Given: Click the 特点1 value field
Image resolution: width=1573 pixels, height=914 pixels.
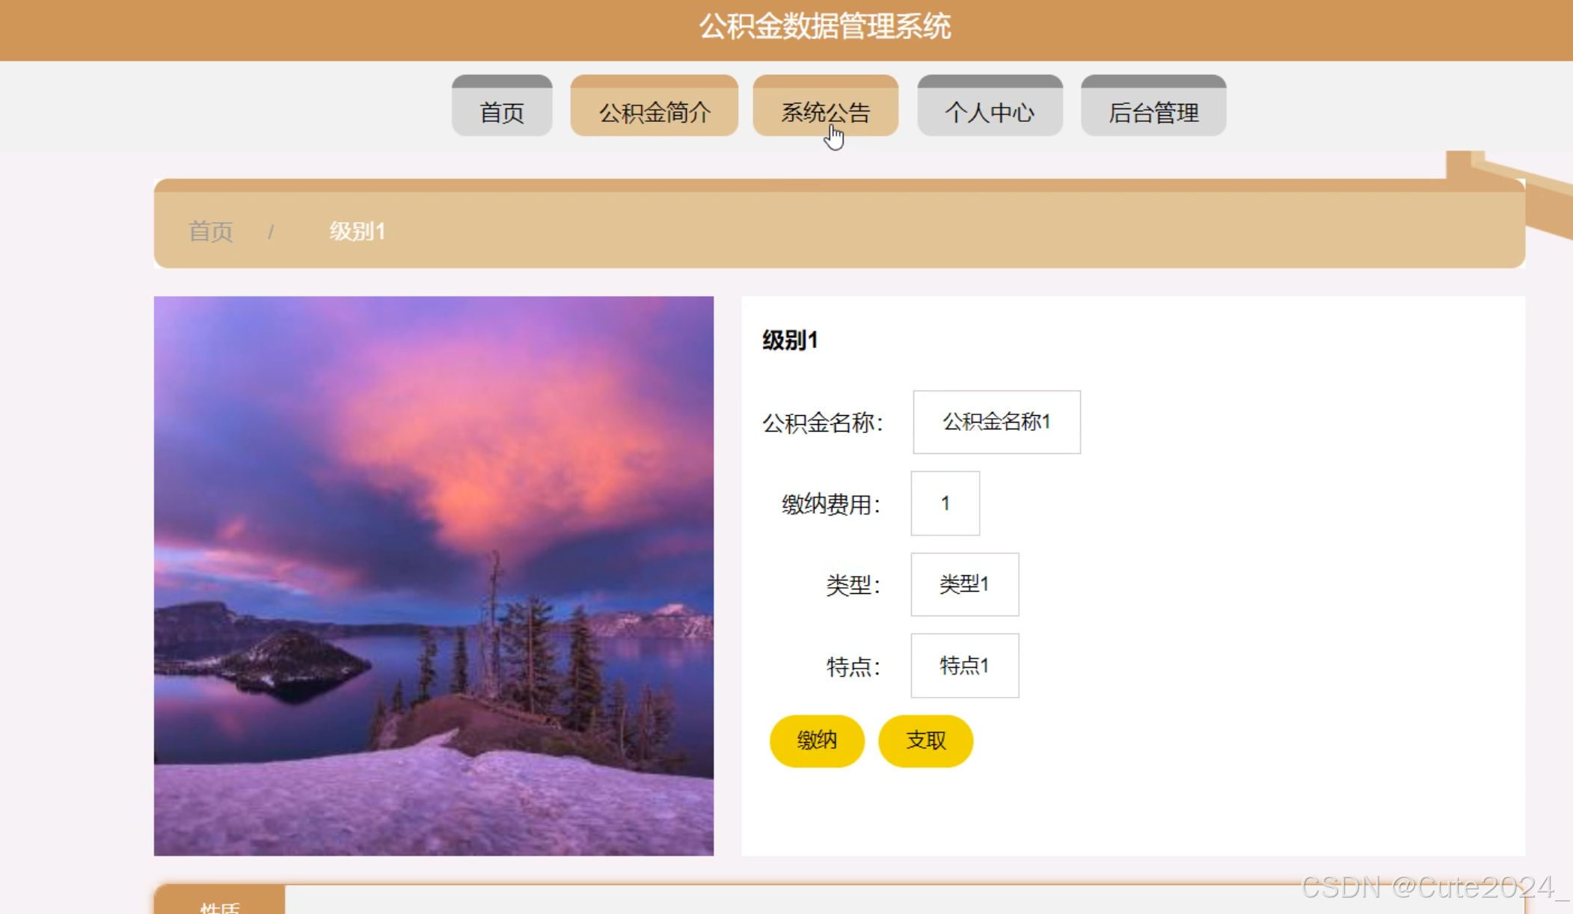Looking at the screenshot, I should [965, 666].
